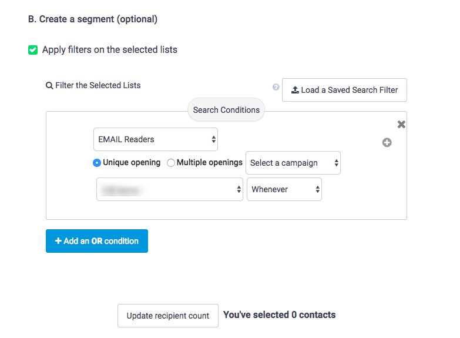Click plus icon on OR condition button
The width and height of the screenshot is (460, 338).
tap(58, 241)
